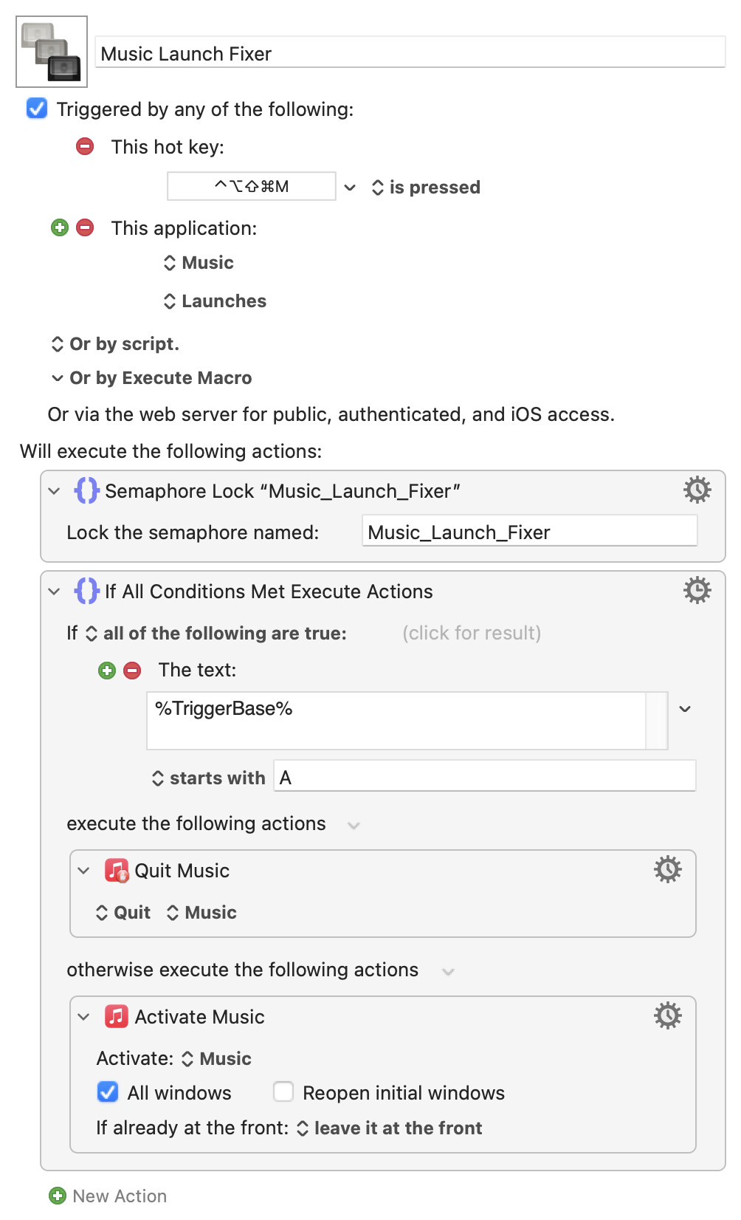The width and height of the screenshot is (741, 1220).
Task: Click '(click for result)' to test conditions
Action: point(472,633)
